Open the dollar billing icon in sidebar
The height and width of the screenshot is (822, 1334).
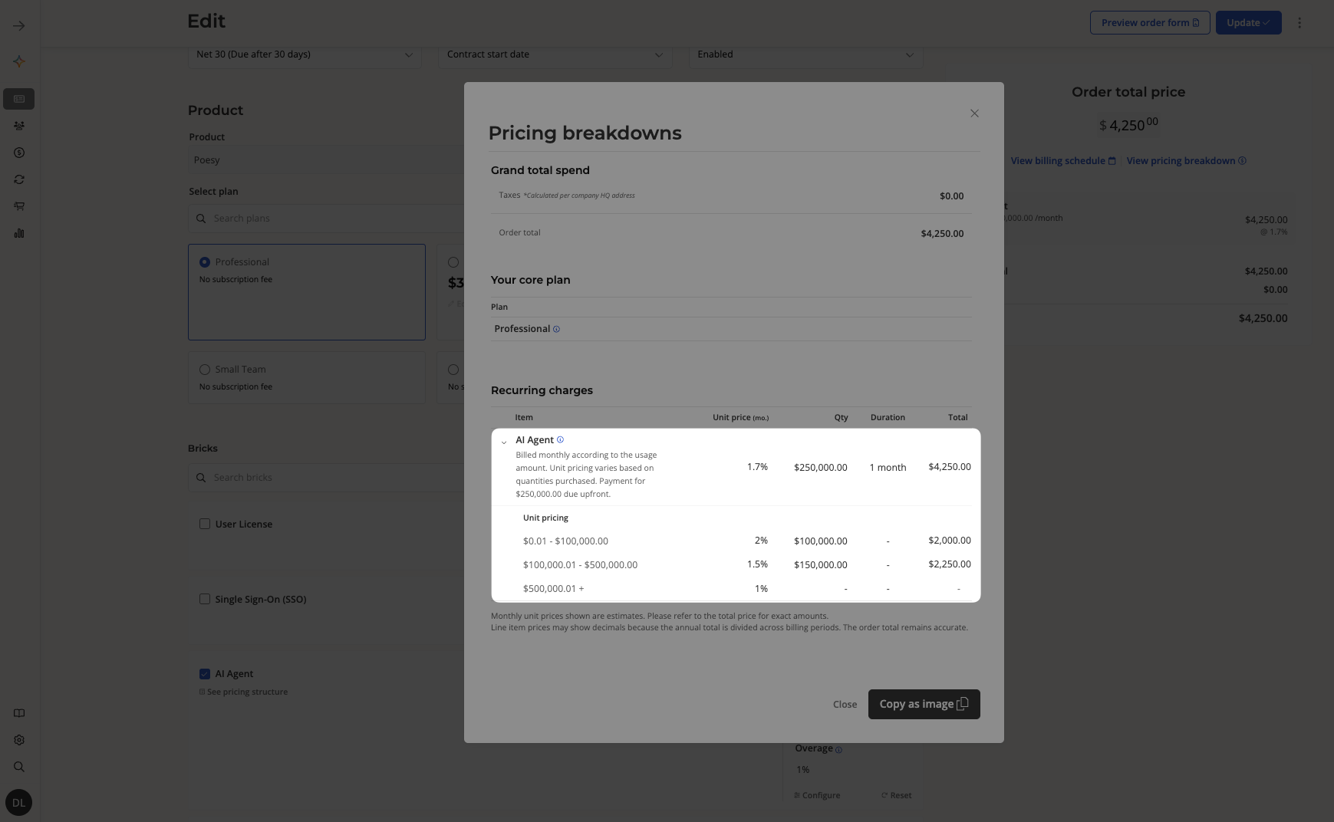[19, 153]
